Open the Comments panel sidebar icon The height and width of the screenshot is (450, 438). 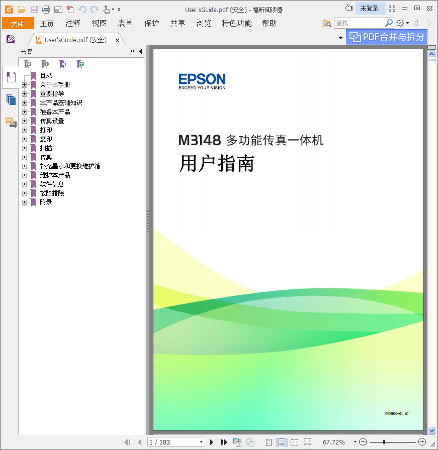tap(11, 123)
